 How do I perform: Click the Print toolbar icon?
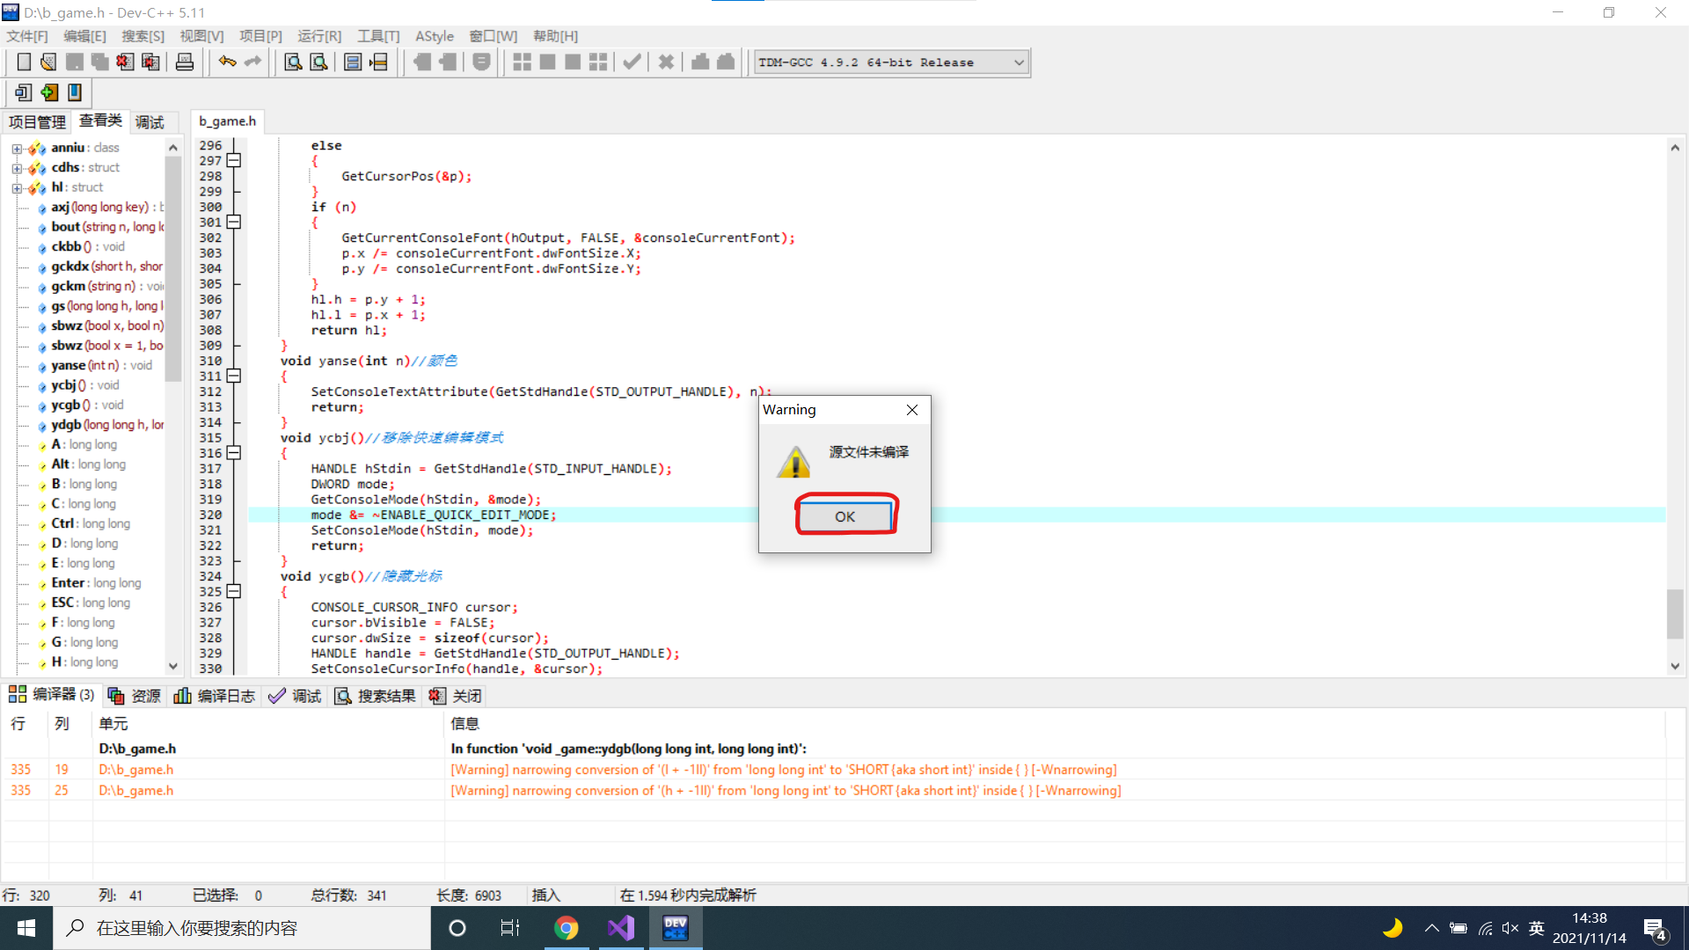point(185,62)
